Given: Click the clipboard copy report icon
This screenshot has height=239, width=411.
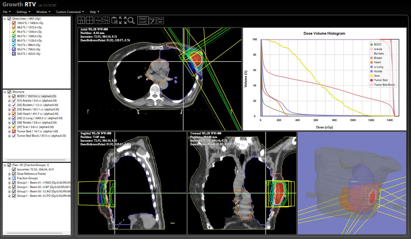Looking at the screenshot, I should coord(114,20).
